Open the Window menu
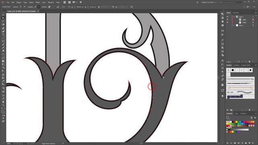Image resolution: width=258 pixels, height=145 pixels. point(51,2)
